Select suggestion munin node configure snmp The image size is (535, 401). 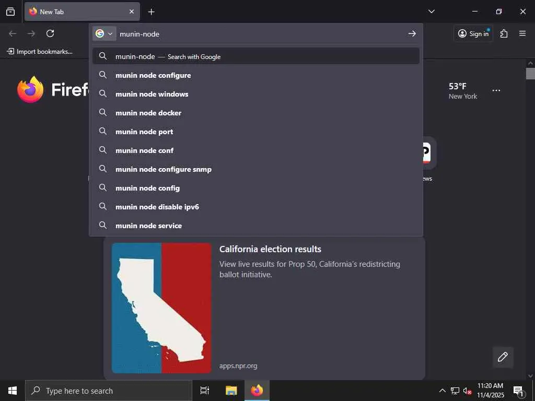coord(256,169)
